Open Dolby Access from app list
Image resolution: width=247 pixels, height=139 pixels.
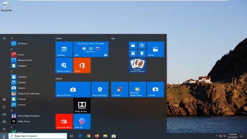click(x=31, y=121)
